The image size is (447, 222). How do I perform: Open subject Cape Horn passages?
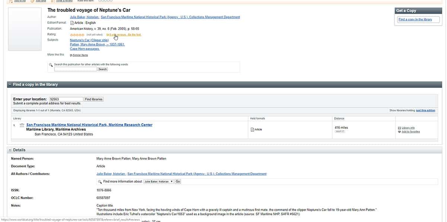point(85,49)
